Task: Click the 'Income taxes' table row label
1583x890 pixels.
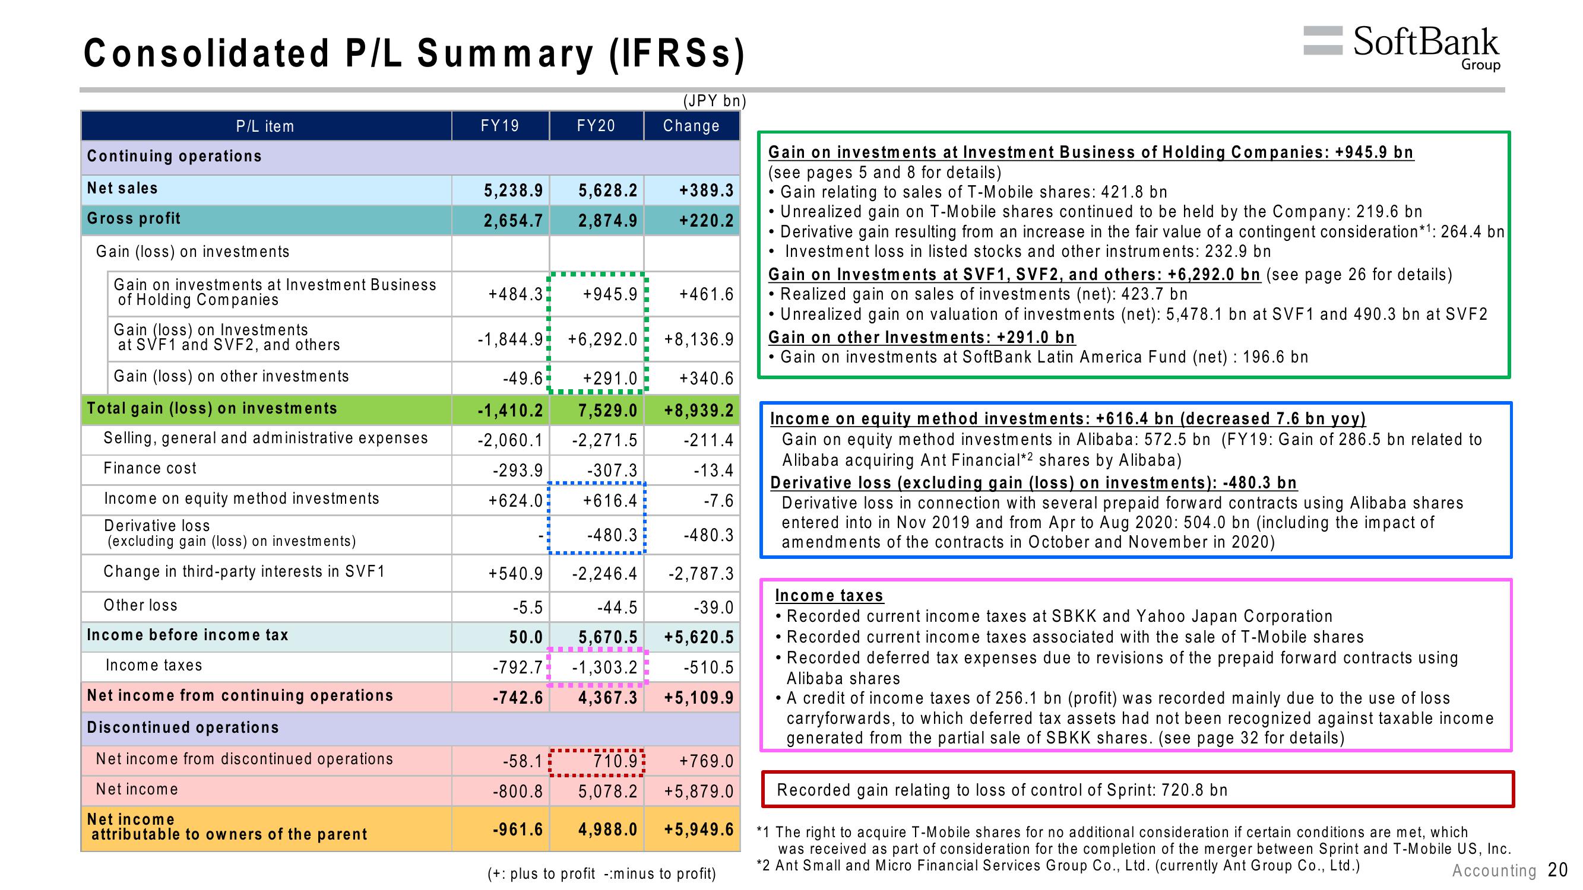Action: [154, 666]
